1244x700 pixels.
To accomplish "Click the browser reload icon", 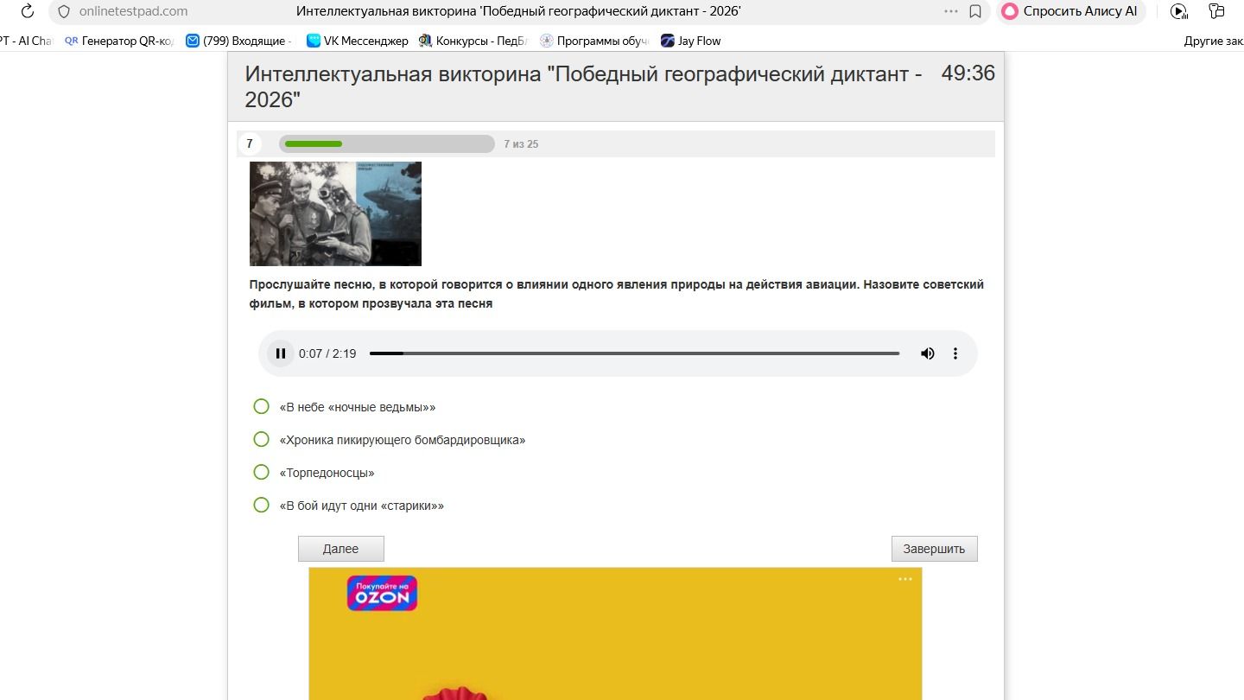I will pos(28,11).
